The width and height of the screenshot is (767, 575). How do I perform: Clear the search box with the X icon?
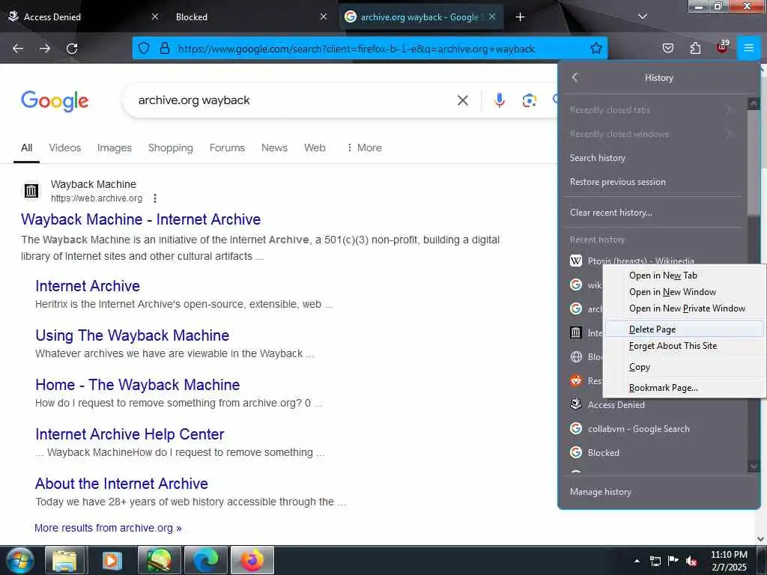(462, 100)
